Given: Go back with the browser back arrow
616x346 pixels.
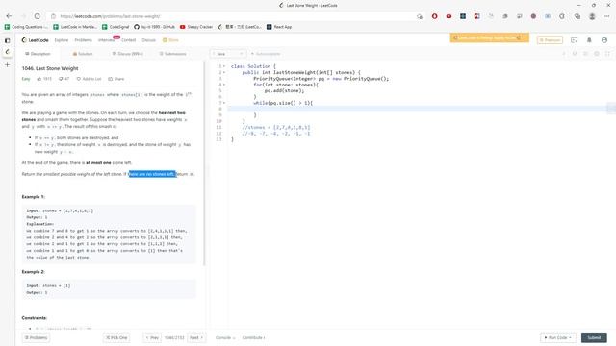Looking at the screenshot, I should point(9,16).
